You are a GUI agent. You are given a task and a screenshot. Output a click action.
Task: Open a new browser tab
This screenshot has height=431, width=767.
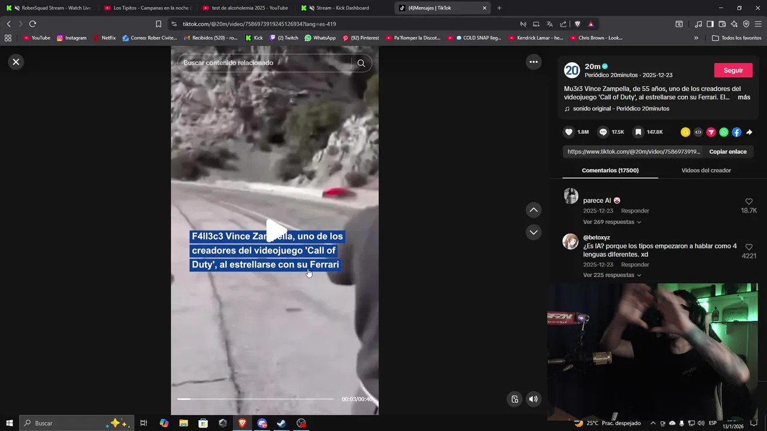499,8
